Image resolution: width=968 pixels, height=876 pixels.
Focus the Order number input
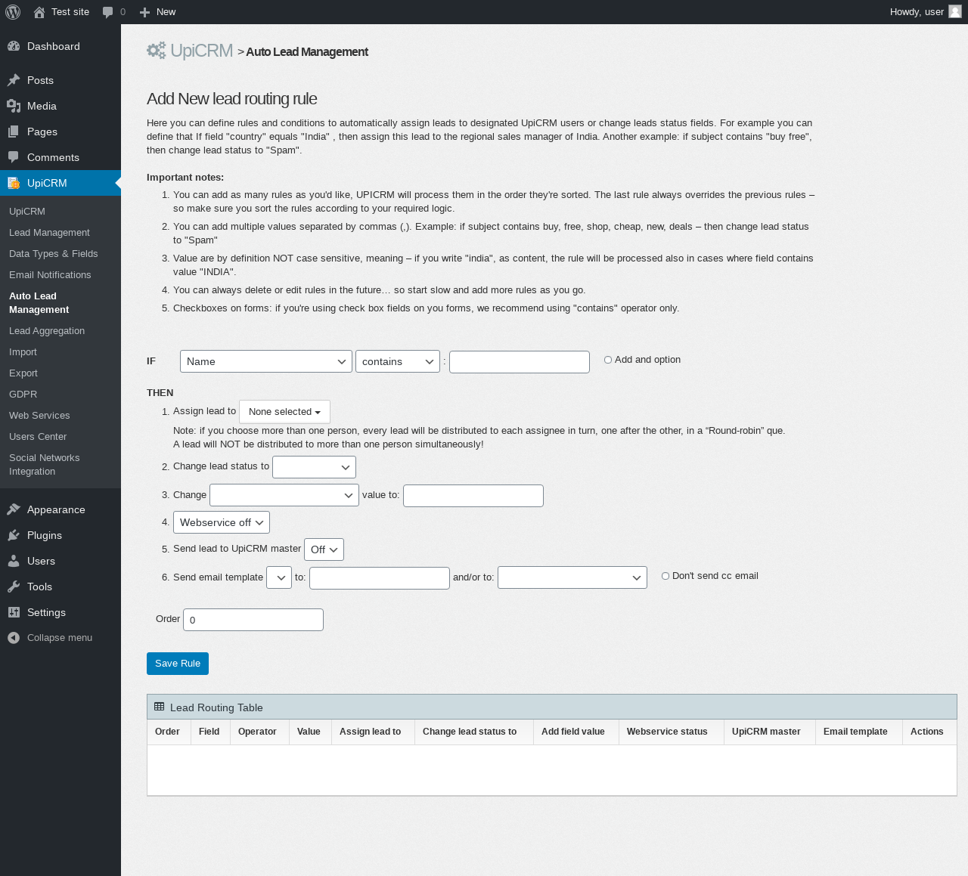point(253,620)
